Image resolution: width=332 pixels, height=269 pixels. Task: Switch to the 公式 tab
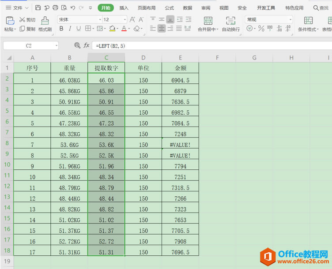pos(170,8)
